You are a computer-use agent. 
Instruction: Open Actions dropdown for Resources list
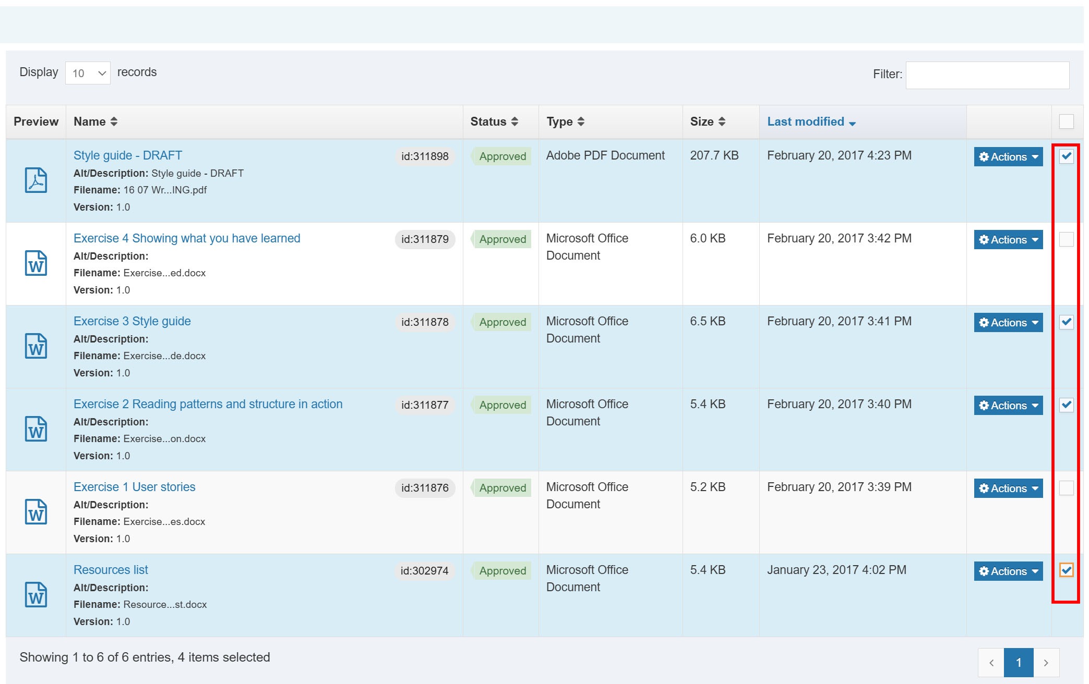point(1008,571)
